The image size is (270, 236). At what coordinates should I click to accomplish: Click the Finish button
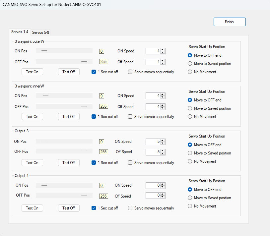[230, 22]
